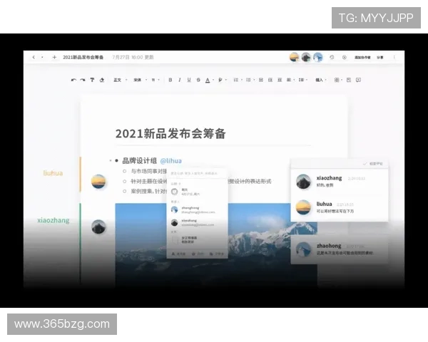This screenshot has height=342, width=428.
Task: Click the decrease indent icon
Action: click(x=270, y=80)
